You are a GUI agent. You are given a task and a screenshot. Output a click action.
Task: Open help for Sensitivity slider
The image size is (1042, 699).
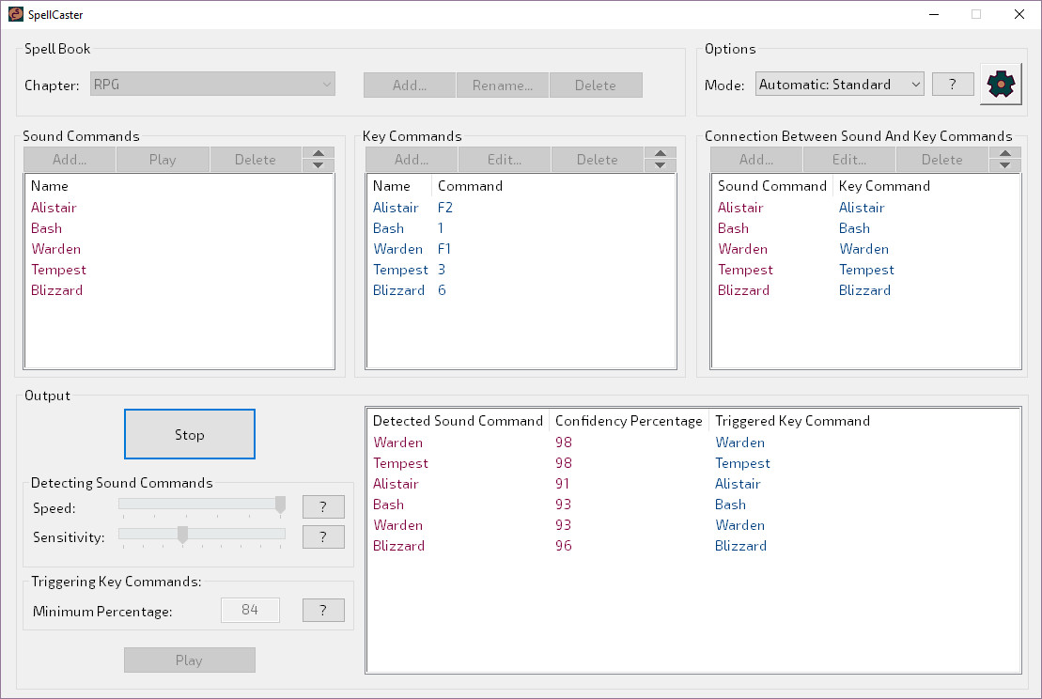click(323, 536)
